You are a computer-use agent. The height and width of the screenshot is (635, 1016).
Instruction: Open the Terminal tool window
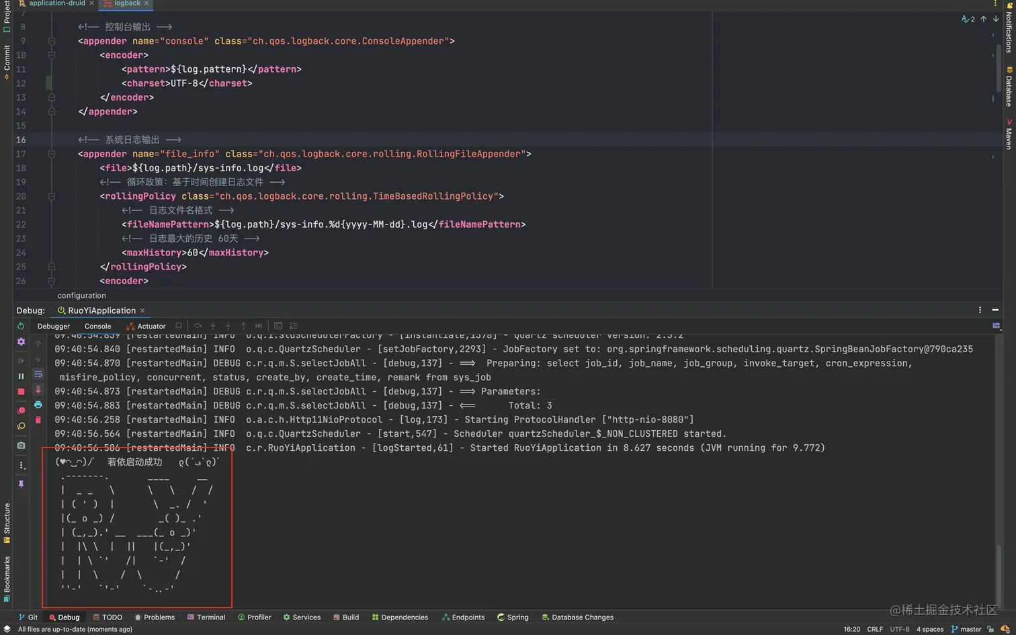point(206,618)
